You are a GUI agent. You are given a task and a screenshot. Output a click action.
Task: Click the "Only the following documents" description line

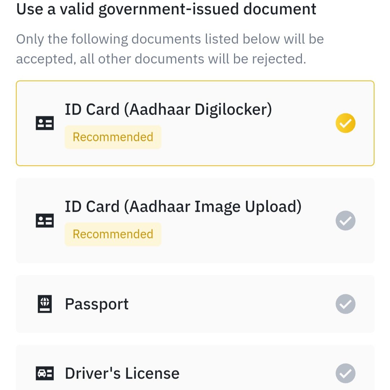[170, 39]
